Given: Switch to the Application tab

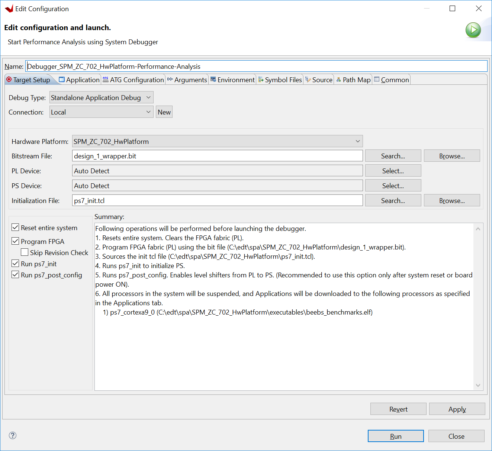Looking at the screenshot, I should pyautogui.click(x=79, y=79).
